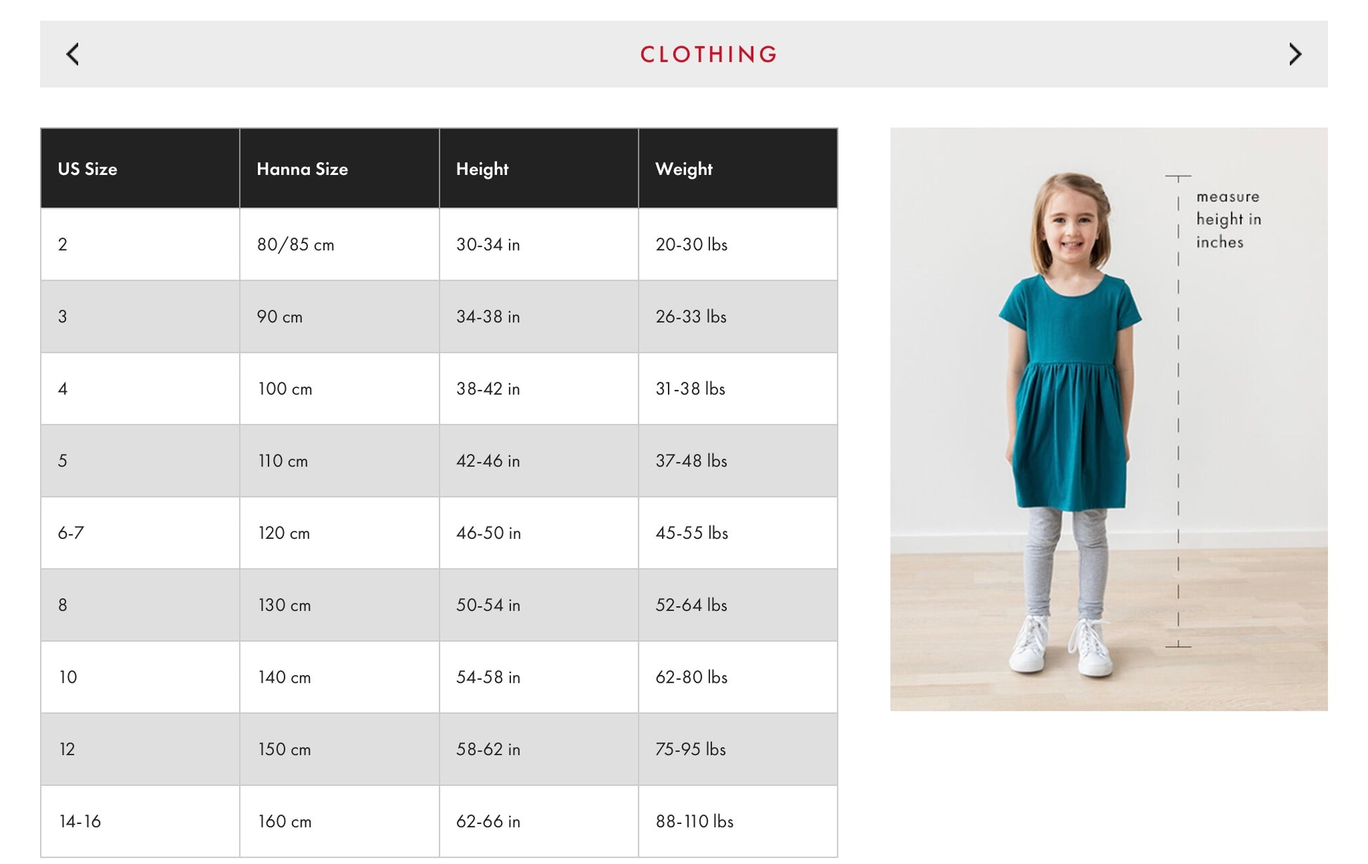Click the 130 cm Hanna size cell
1368x864 pixels.
pos(285,606)
